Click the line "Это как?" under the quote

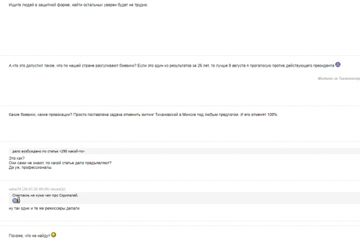coord(17,158)
